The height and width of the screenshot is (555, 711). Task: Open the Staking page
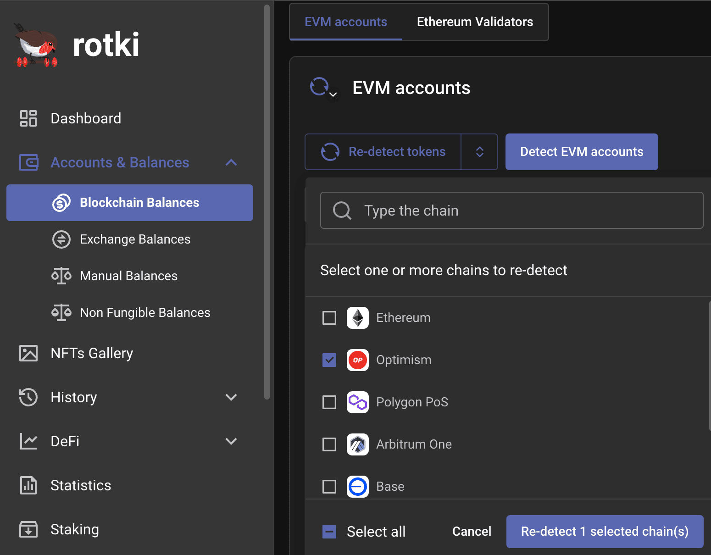click(x=130, y=529)
